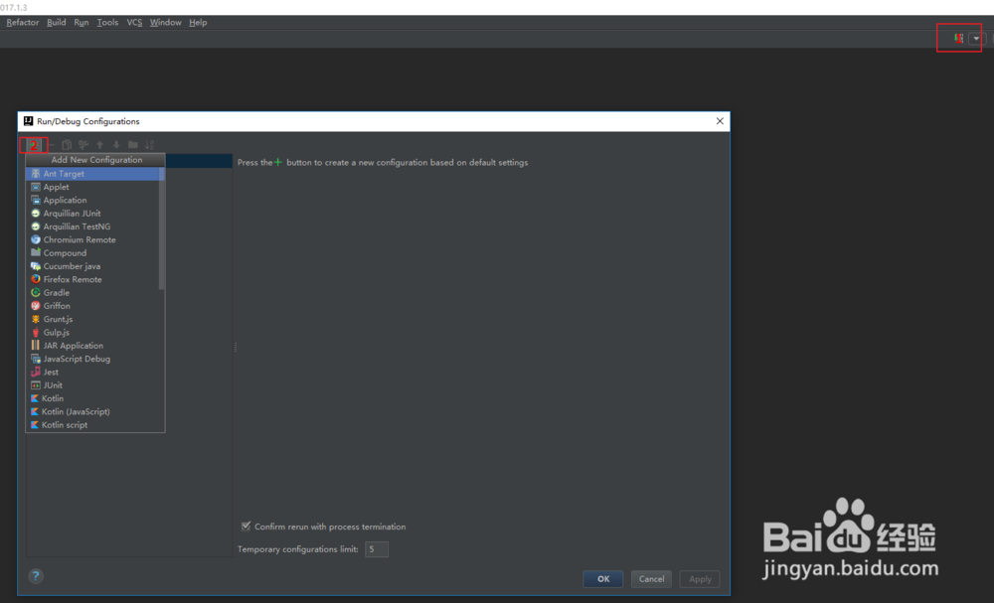
Task: Click the move configuration down arrow
Action: 116,145
